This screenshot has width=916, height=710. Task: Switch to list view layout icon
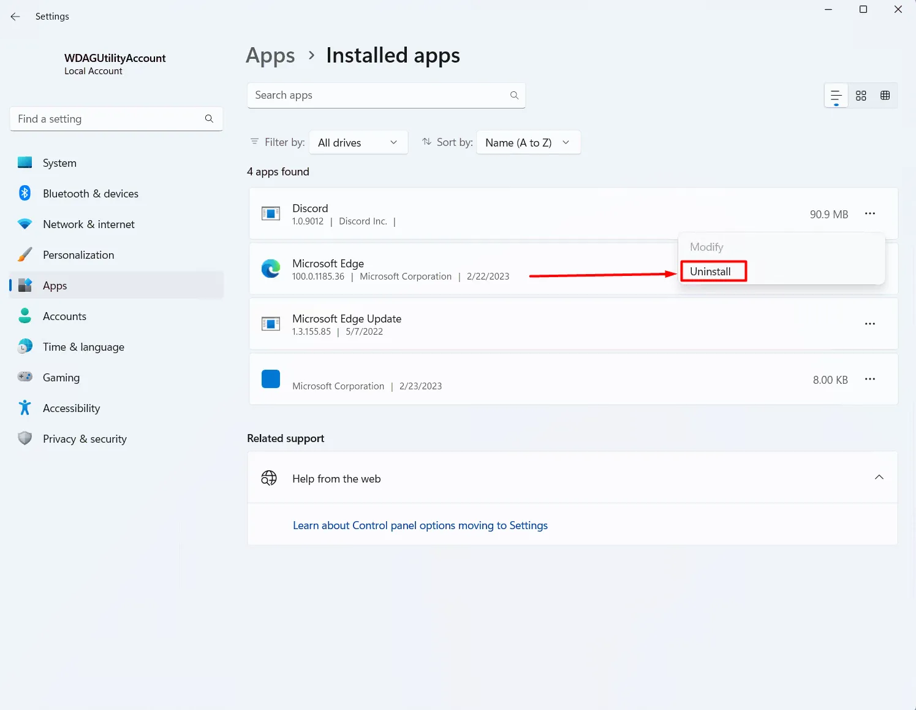[x=836, y=96]
